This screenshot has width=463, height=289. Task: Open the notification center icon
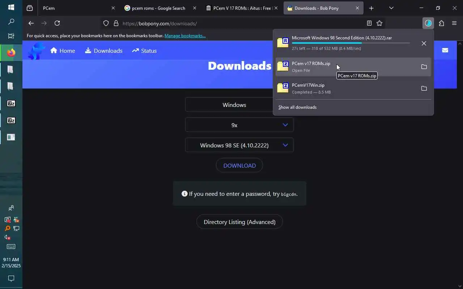click(11, 279)
